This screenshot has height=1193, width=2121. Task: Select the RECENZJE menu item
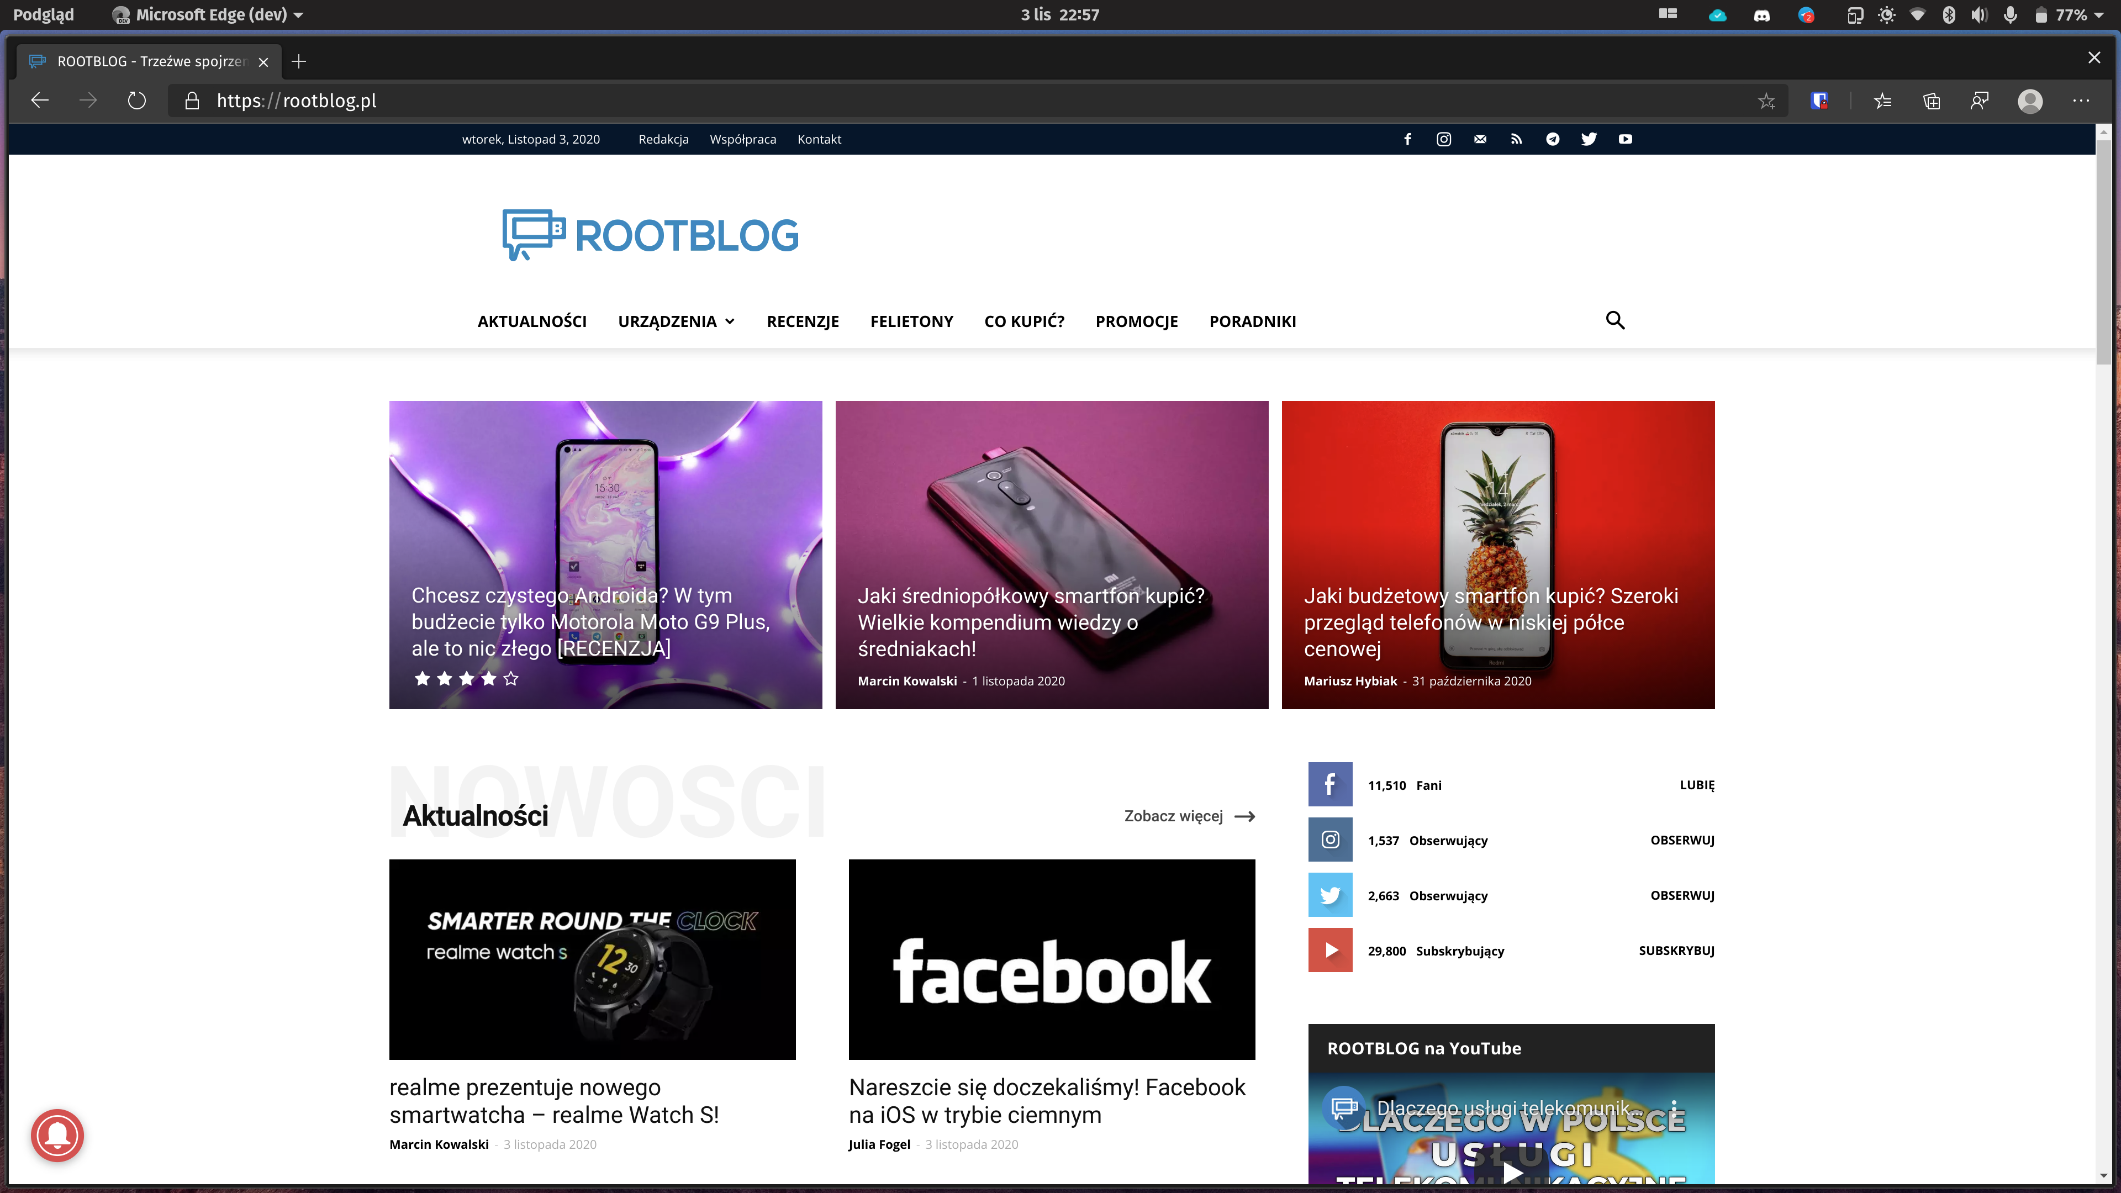(x=803, y=321)
